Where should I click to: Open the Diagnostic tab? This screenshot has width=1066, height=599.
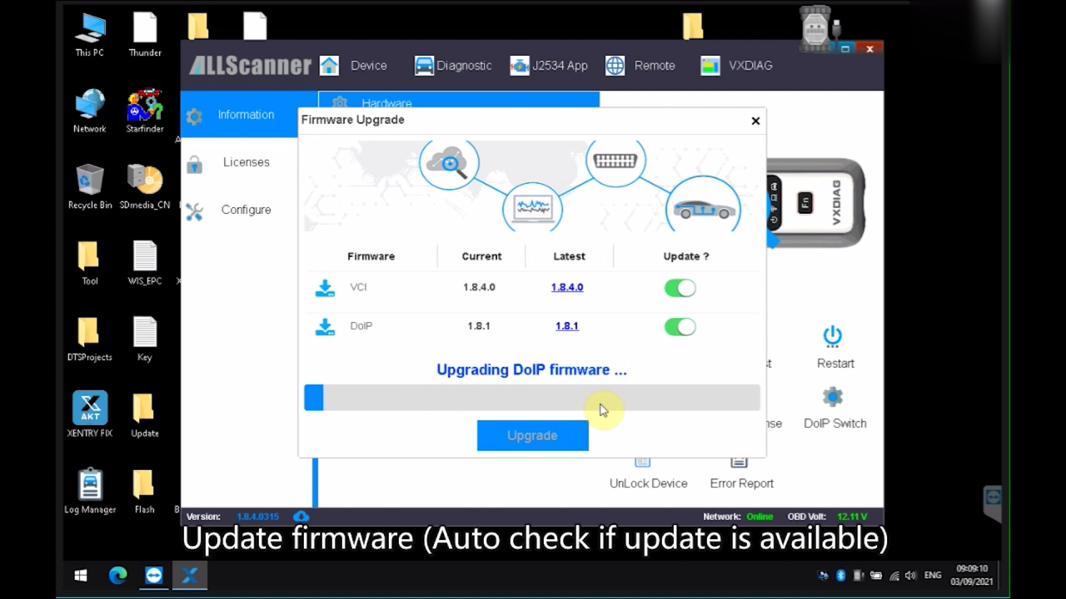[453, 66]
